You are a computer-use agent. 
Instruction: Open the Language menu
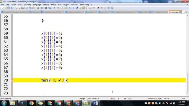(37, 5)
